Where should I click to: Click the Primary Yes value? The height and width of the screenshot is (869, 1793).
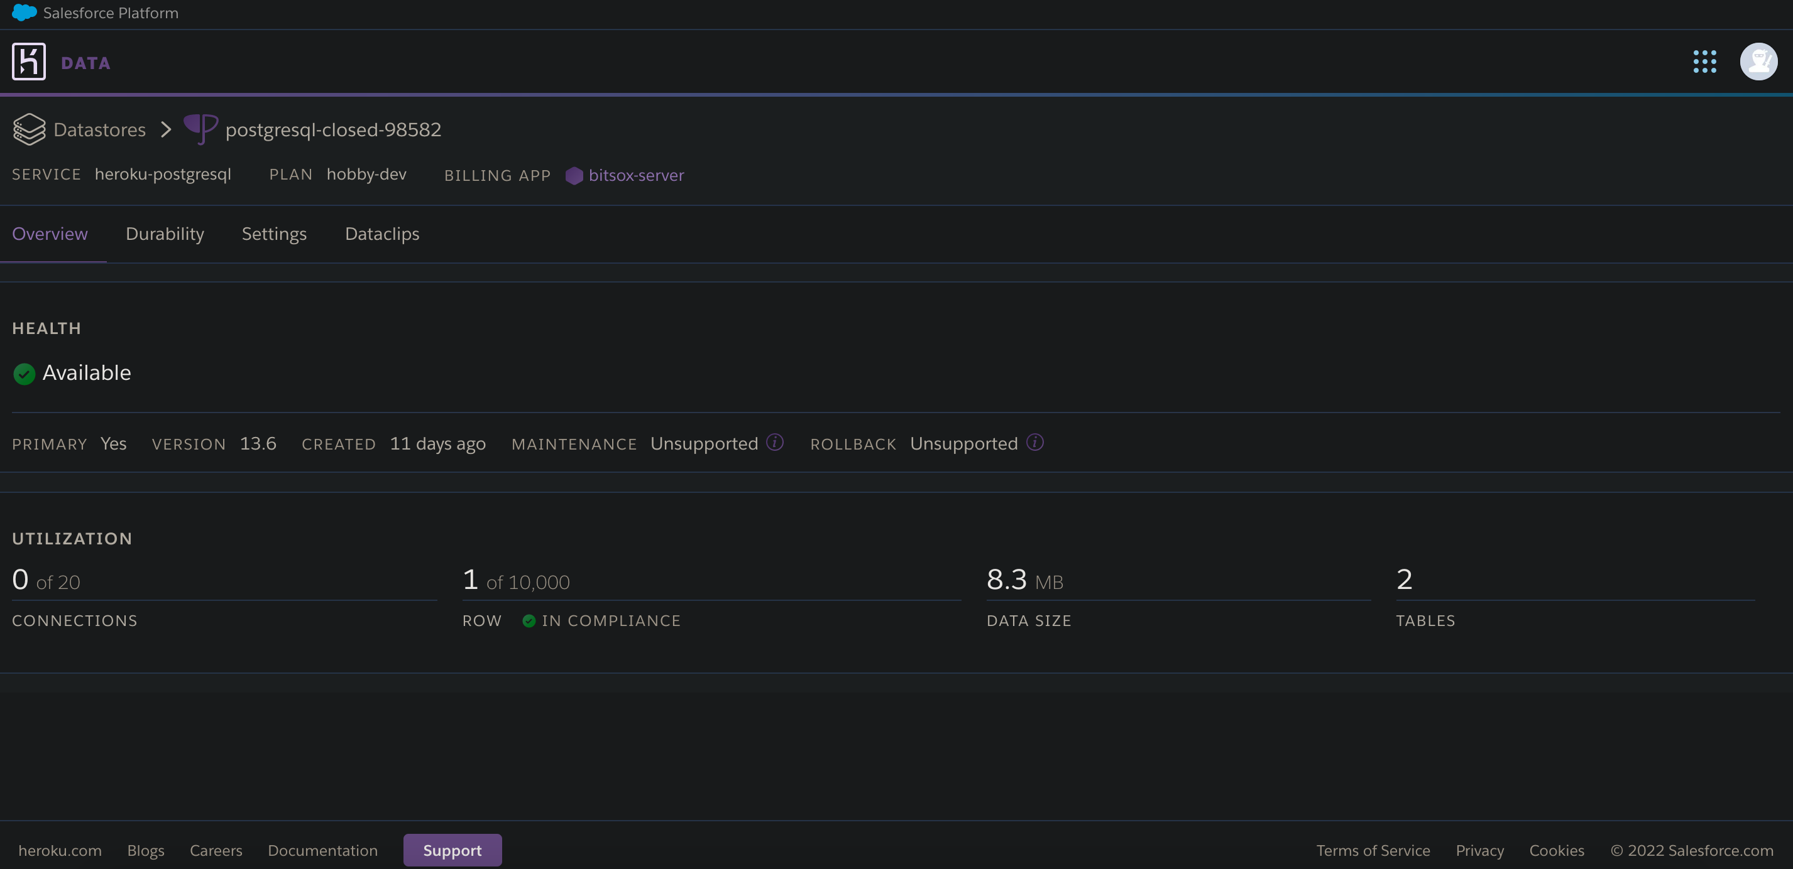click(x=114, y=443)
